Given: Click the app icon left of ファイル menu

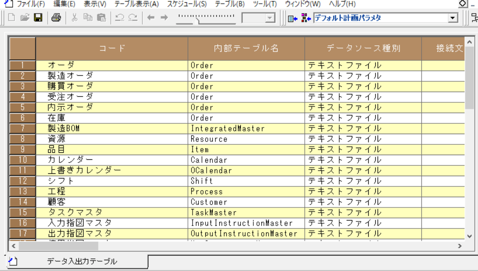Looking at the screenshot, I should click(x=8, y=4).
